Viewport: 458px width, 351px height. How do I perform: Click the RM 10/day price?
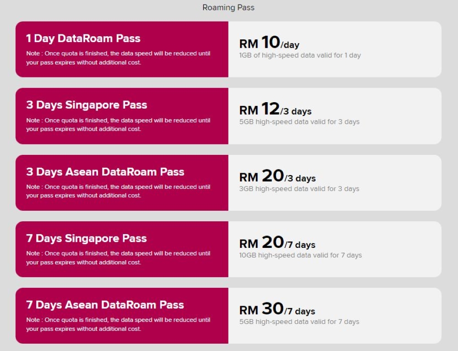click(x=269, y=42)
